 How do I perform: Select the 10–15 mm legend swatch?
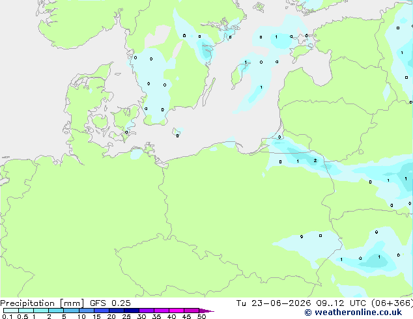point(86,311)
